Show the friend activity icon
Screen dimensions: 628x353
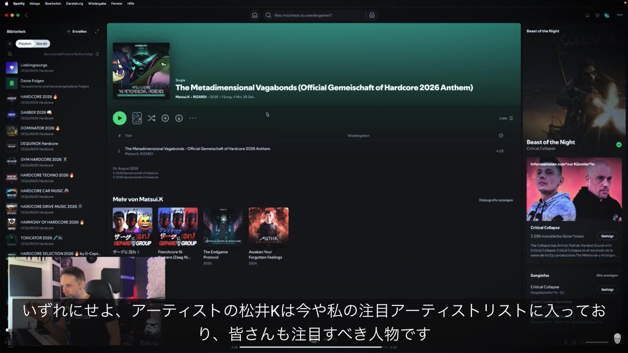[x=597, y=15]
